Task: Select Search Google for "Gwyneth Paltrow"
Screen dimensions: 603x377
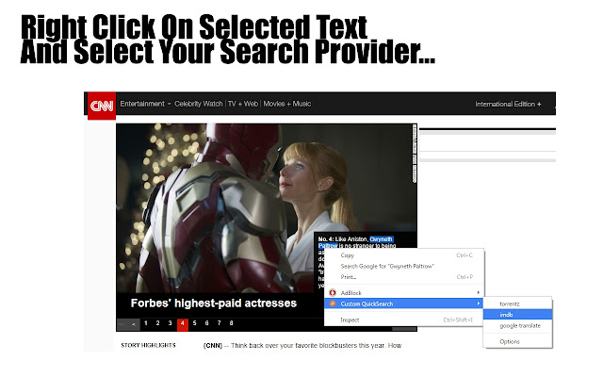Action: coord(404,266)
